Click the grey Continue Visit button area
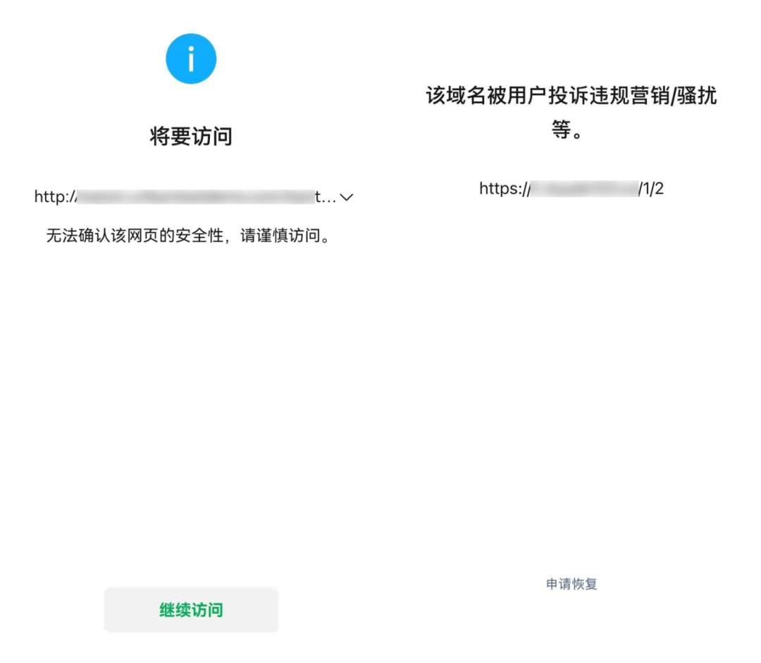This screenshot has width=761, height=663. pyautogui.click(x=190, y=610)
